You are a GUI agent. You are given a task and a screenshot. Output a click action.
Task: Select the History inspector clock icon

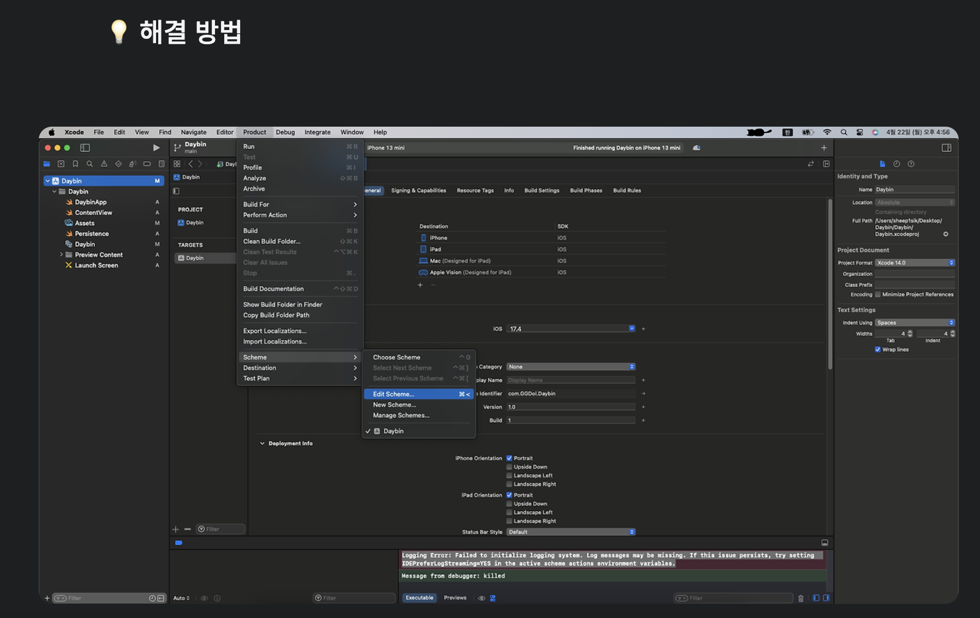(897, 164)
